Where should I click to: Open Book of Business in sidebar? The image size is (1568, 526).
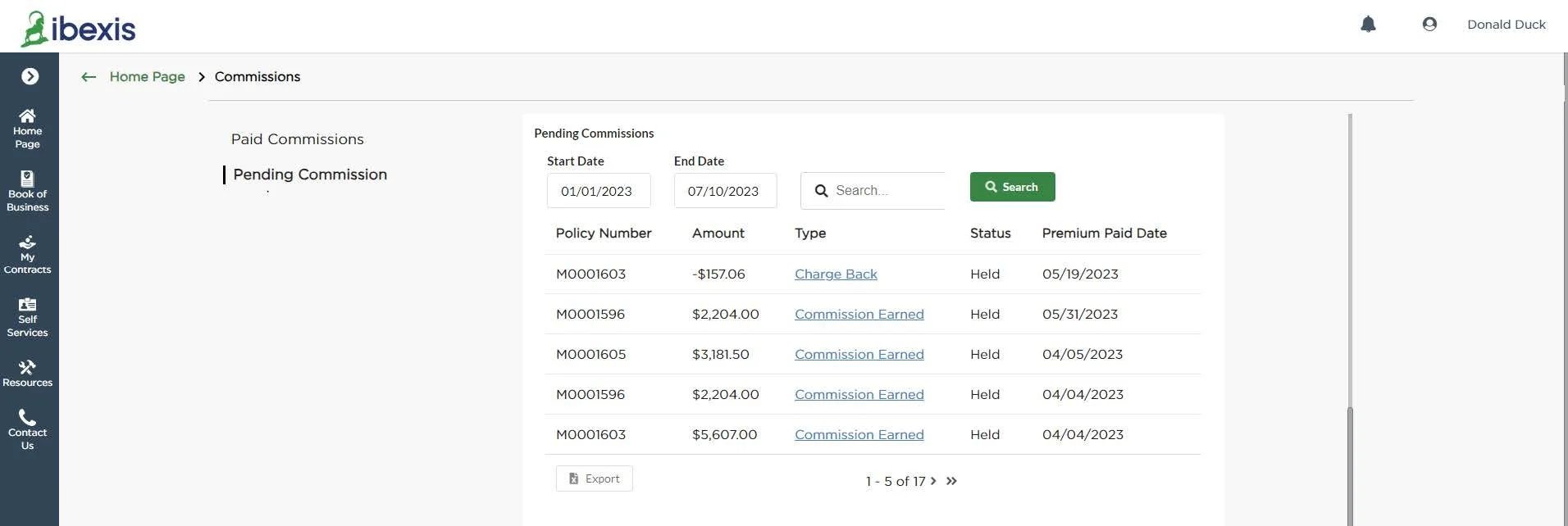point(27,192)
